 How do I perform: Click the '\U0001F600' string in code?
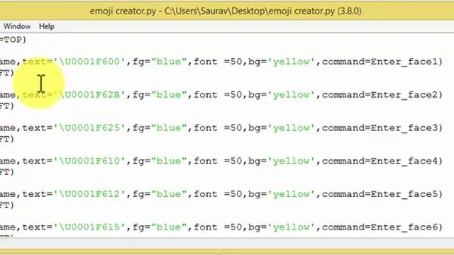(90, 62)
